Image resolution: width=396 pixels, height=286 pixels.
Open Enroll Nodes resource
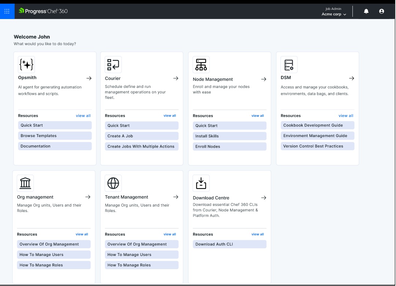[230, 146]
